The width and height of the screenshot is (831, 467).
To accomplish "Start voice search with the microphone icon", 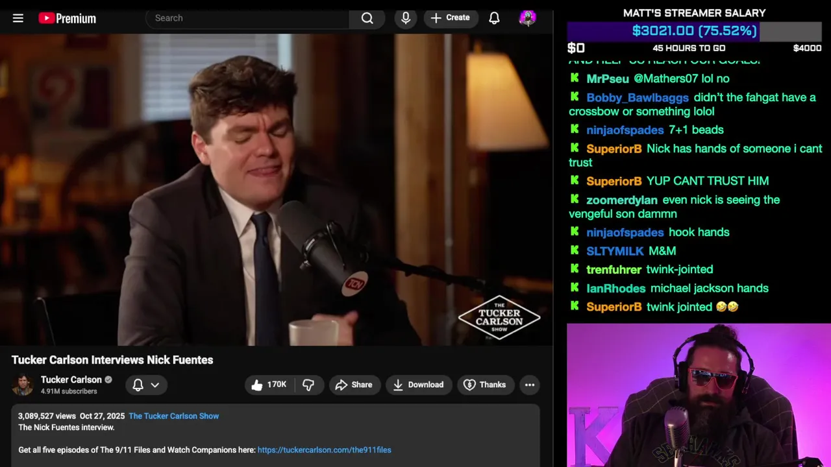I will (406, 18).
